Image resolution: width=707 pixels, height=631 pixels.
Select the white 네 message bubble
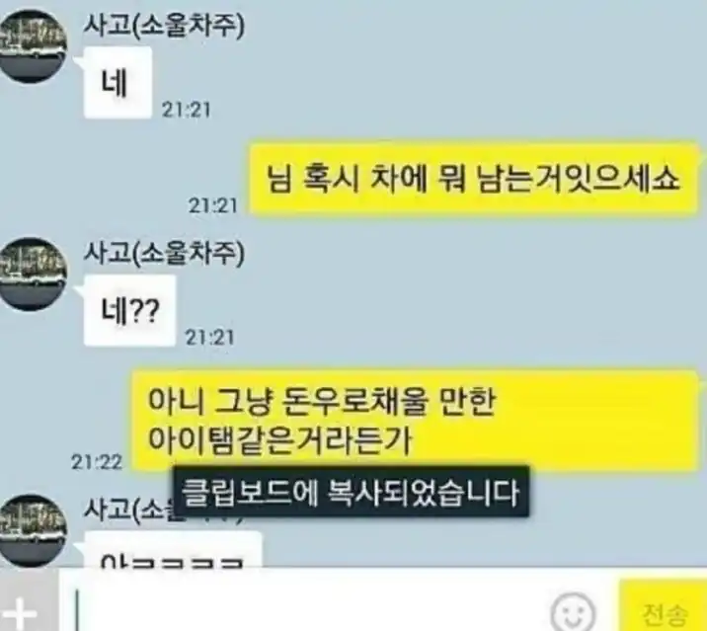tap(118, 83)
